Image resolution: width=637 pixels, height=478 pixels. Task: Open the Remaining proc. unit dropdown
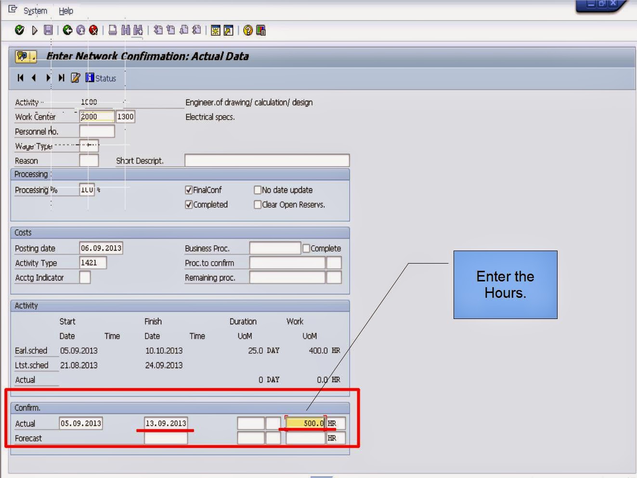pos(334,278)
